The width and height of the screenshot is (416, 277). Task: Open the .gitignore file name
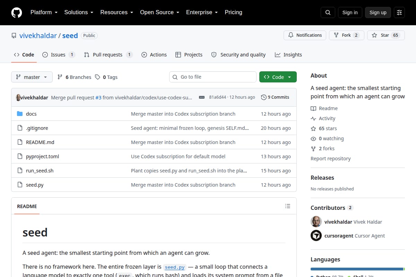tap(37, 128)
